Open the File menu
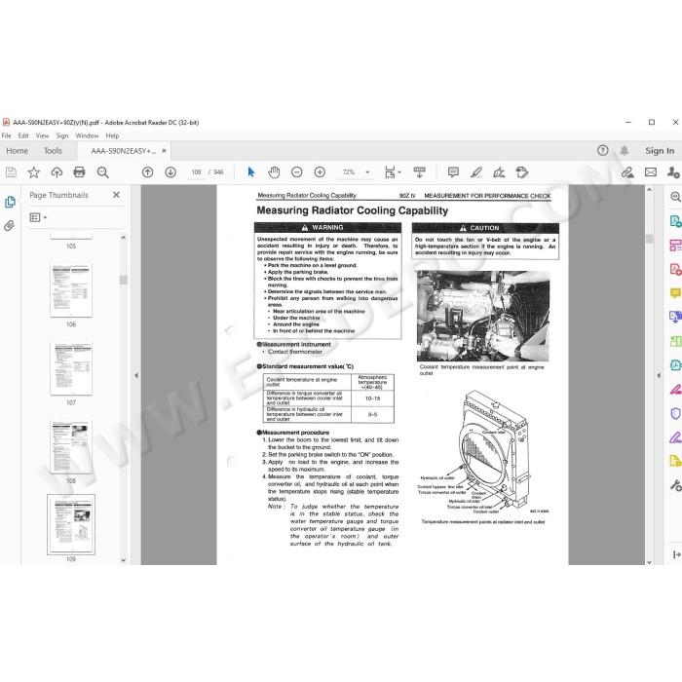 7,135
